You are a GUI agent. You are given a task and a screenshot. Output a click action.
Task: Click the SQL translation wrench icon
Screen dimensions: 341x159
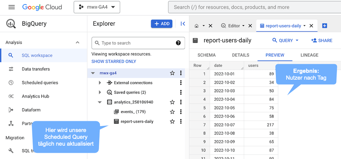click(x=11, y=151)
